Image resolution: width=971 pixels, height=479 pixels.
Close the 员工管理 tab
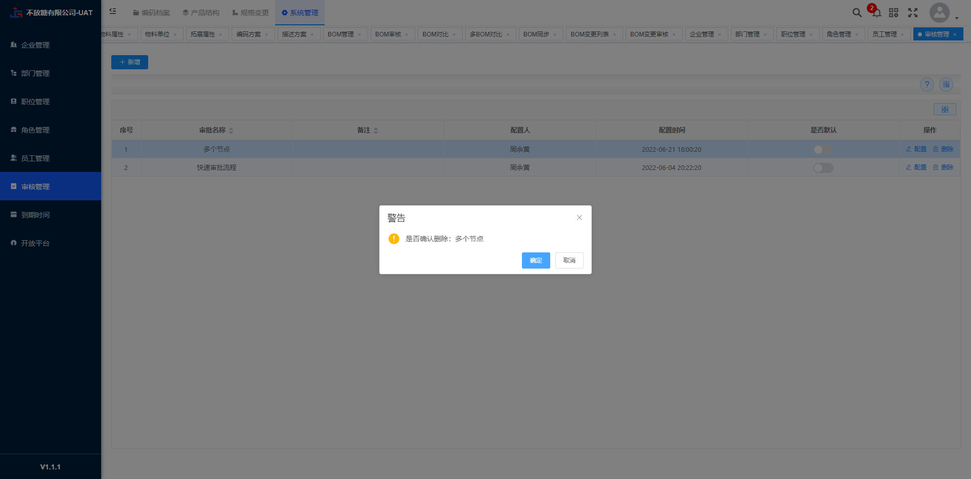(902, 34)
